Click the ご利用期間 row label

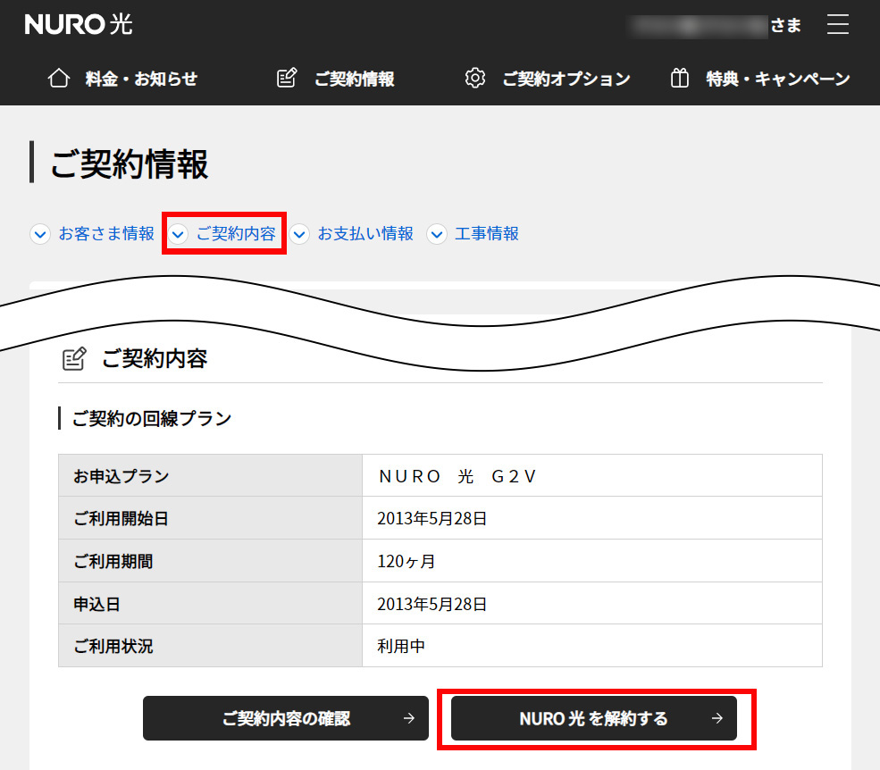(113, 561)
